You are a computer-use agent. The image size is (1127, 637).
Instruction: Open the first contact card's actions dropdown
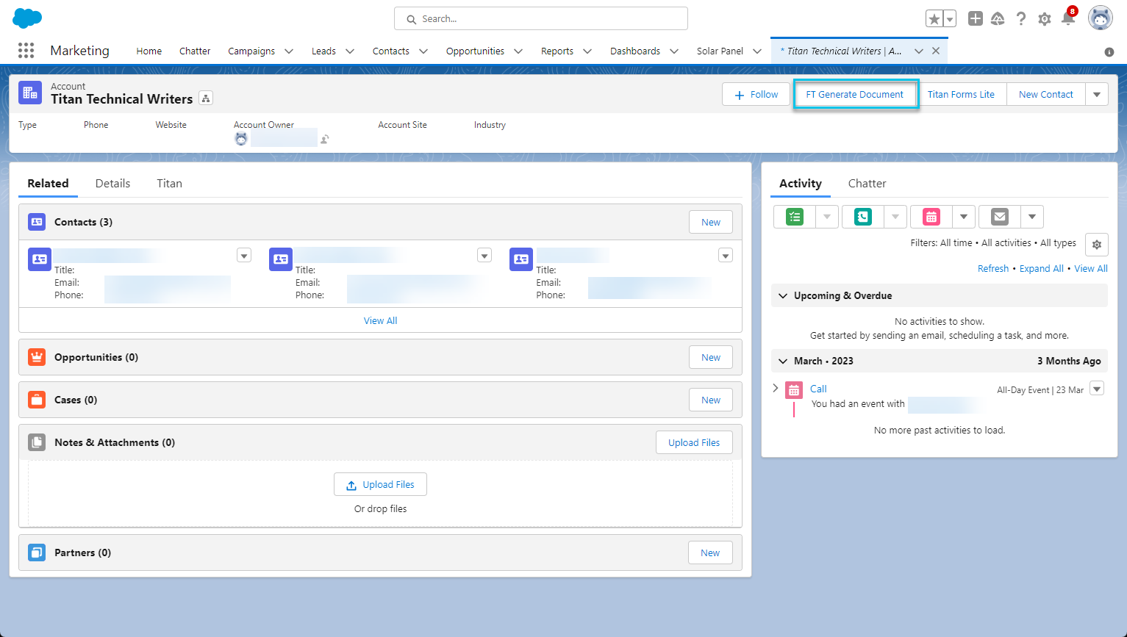point(244,256)
